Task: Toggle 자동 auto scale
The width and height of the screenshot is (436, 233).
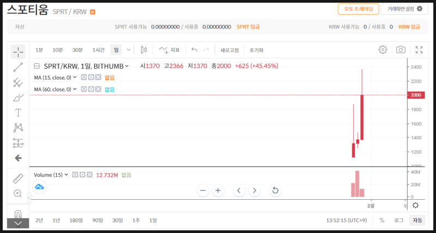Action: pyautogui.click(x=417, y=220)
